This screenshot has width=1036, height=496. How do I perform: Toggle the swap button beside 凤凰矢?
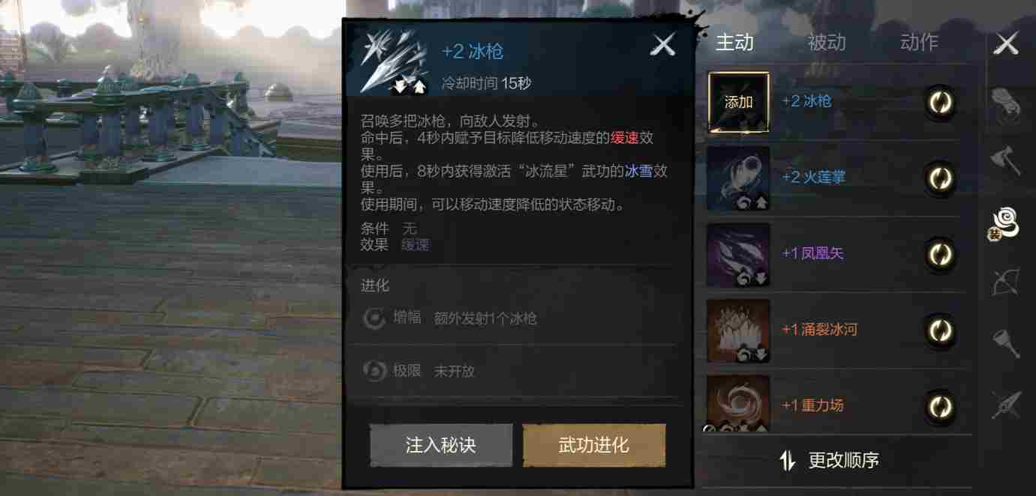point(940,254)
